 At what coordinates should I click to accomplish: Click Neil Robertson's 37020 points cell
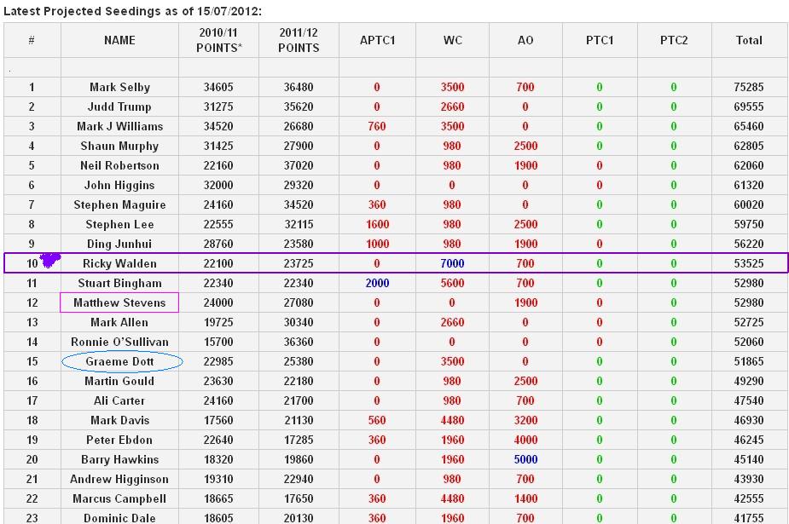click(x=298, y=165)
